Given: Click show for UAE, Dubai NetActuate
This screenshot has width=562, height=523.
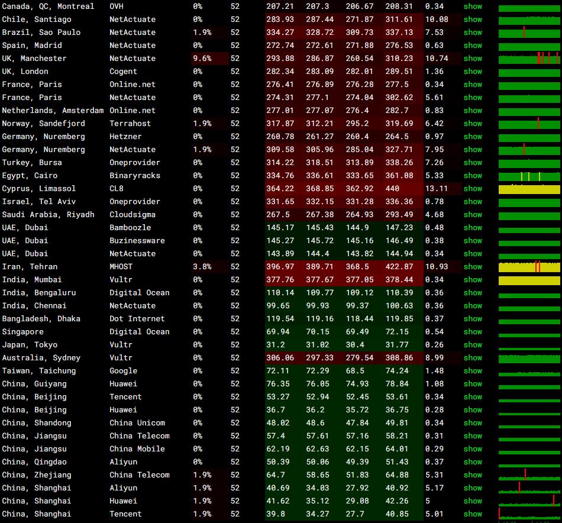Looking at the screenshot, I should [x=473, y=254].
